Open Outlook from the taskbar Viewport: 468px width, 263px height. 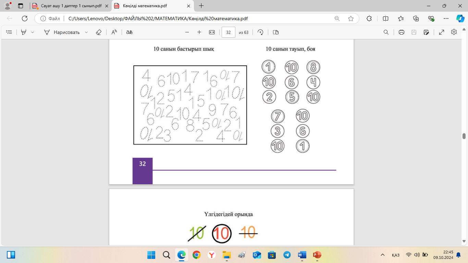point(257,255)
